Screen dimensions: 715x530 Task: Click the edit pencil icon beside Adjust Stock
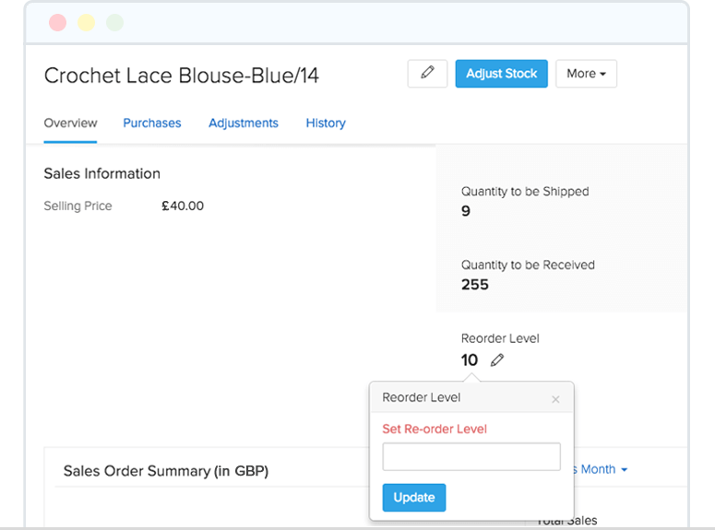coord(427,74)
